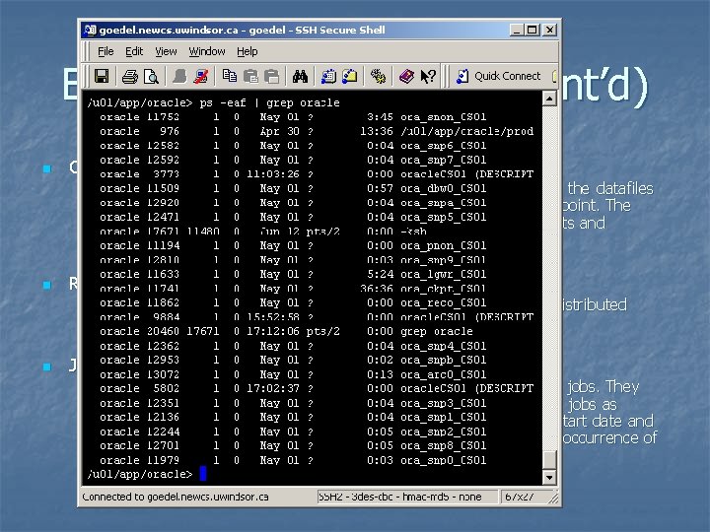710x532 pixels.
Task: Open Print Preview from the toolbar
Action: pos(151,76)
